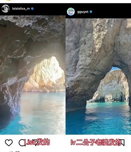
Task: Tap the share paper-plane icon behind the Lisa caption
Action: coord(35,142)
